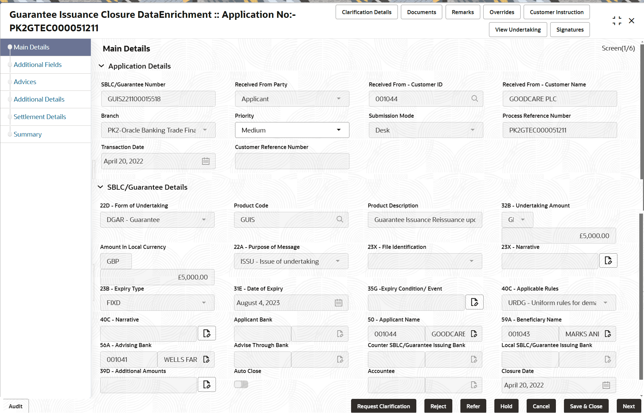
Task: Open the 31E Date of Expiry calendar
Action: coord(338,302)
